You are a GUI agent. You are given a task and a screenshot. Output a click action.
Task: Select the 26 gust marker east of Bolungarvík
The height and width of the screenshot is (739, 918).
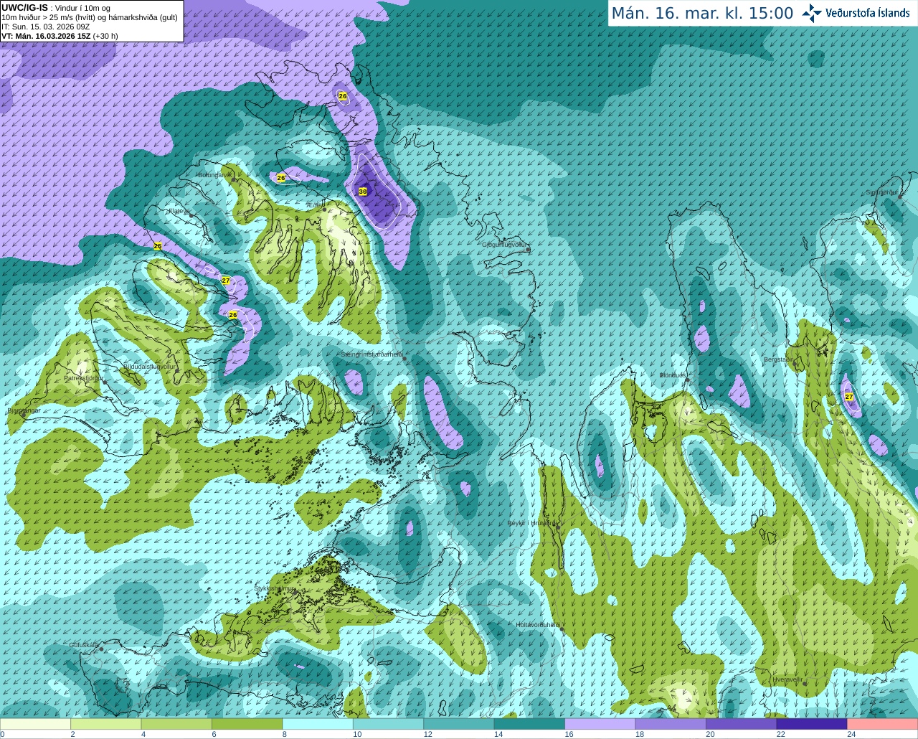[x=281, y=178]
